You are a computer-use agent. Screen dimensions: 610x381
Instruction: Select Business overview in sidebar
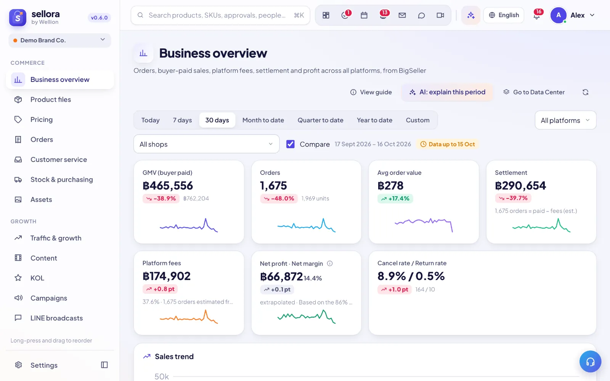[x=60, y=80]
